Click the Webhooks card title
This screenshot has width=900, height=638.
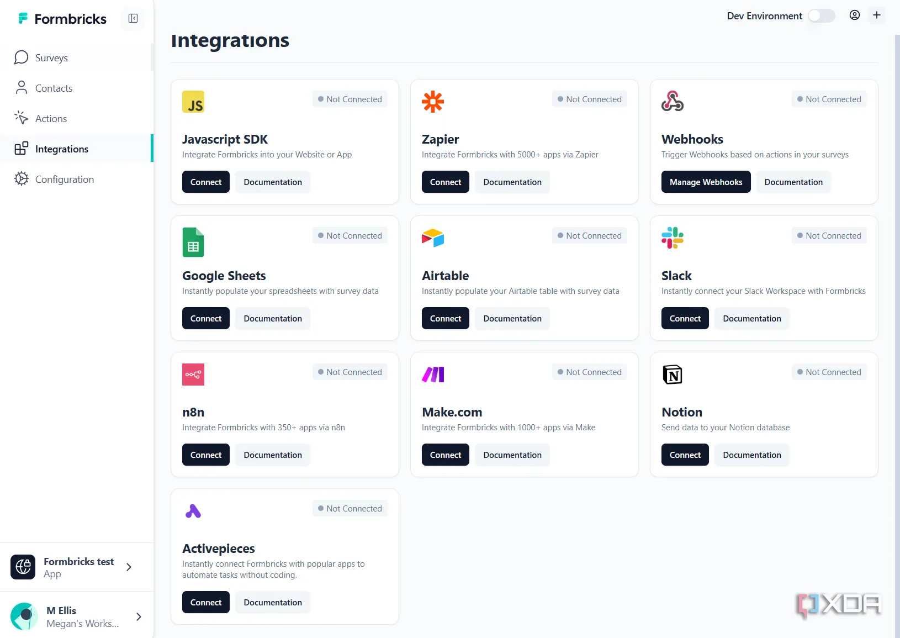pos(692,139)
